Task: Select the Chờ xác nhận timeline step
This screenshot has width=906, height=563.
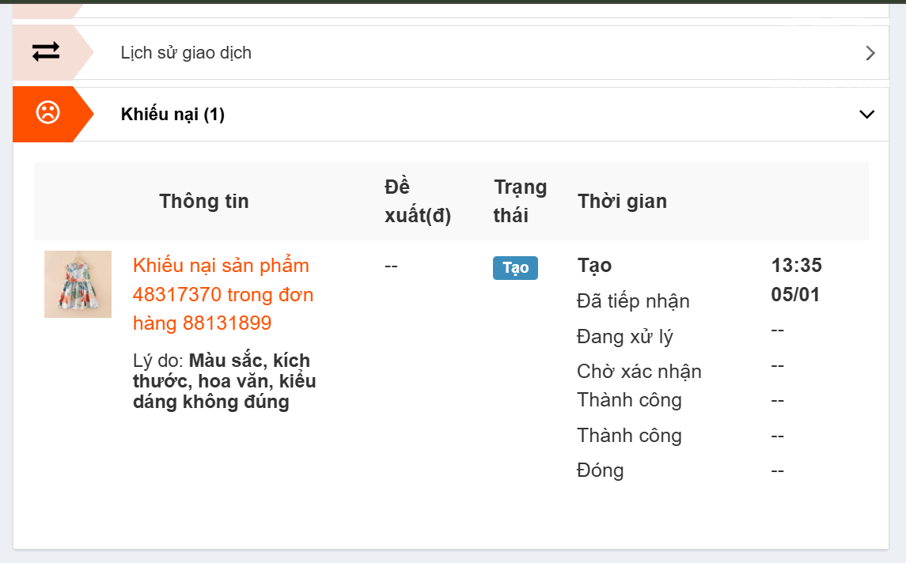Action: [x=639, y=372]
